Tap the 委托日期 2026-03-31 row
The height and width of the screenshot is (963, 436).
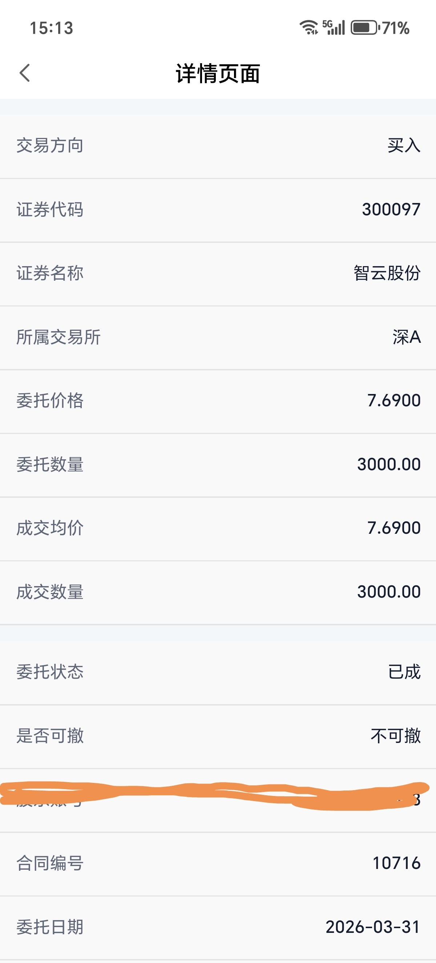click(218, 927)
